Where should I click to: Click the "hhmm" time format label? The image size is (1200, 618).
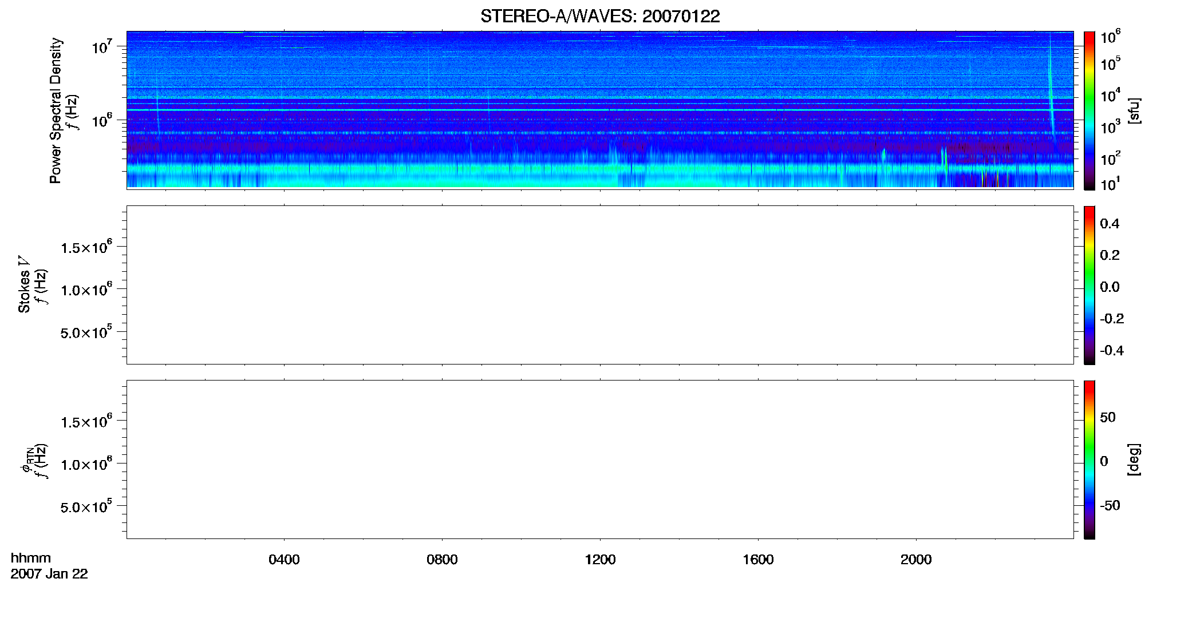[x=31, y=558]
